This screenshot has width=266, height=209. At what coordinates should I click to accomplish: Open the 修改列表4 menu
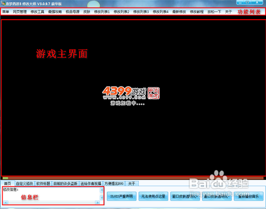coord(161,12)
